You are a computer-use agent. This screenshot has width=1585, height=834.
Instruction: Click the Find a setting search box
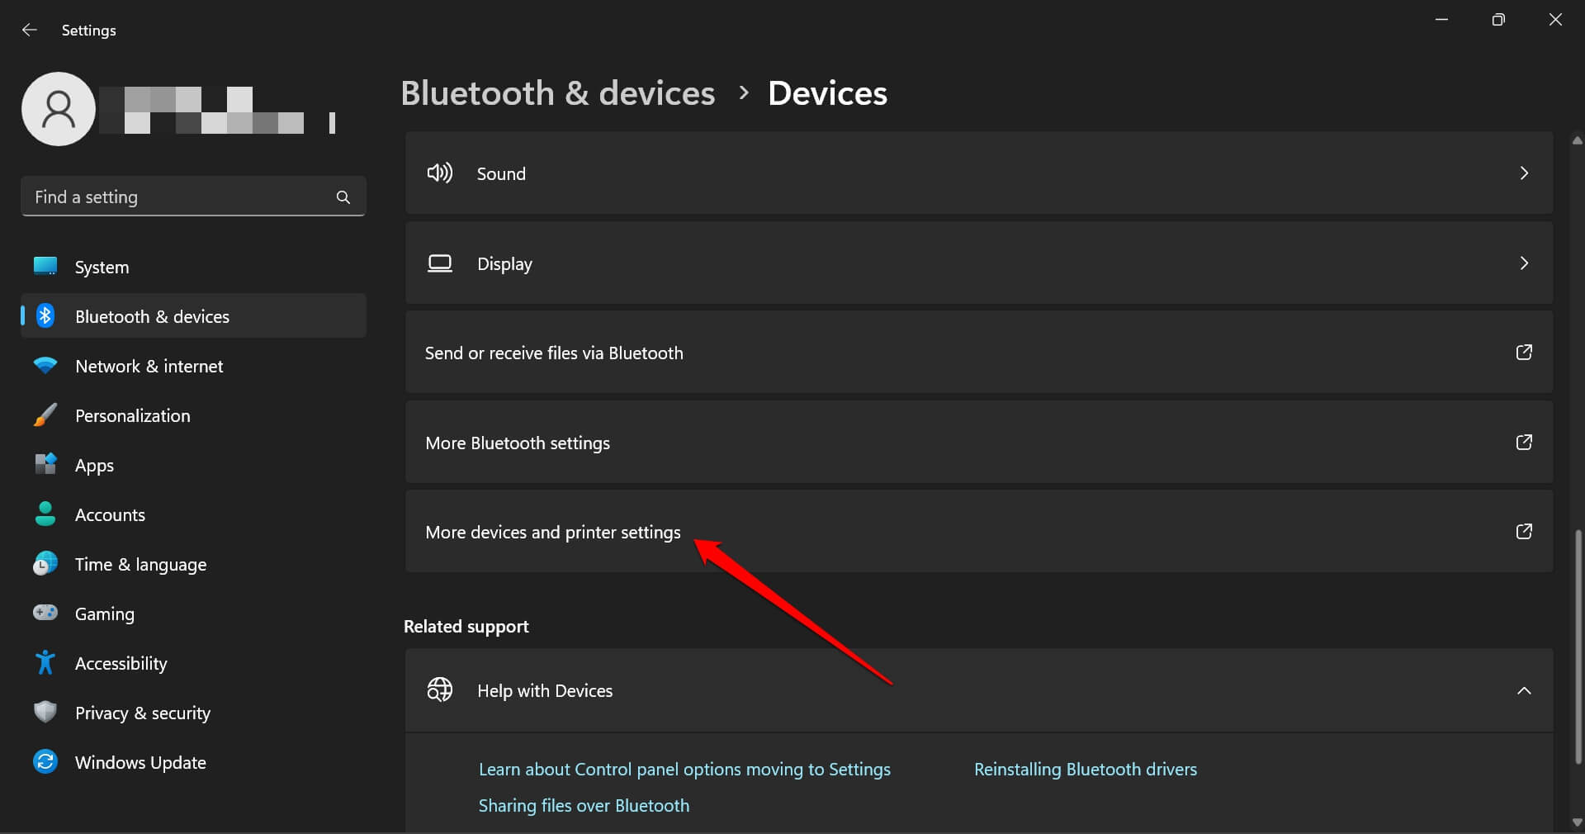click(193, 197)
